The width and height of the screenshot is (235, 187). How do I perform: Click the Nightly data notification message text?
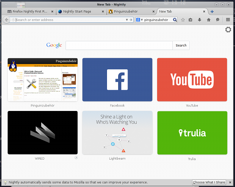pos(78,183)
